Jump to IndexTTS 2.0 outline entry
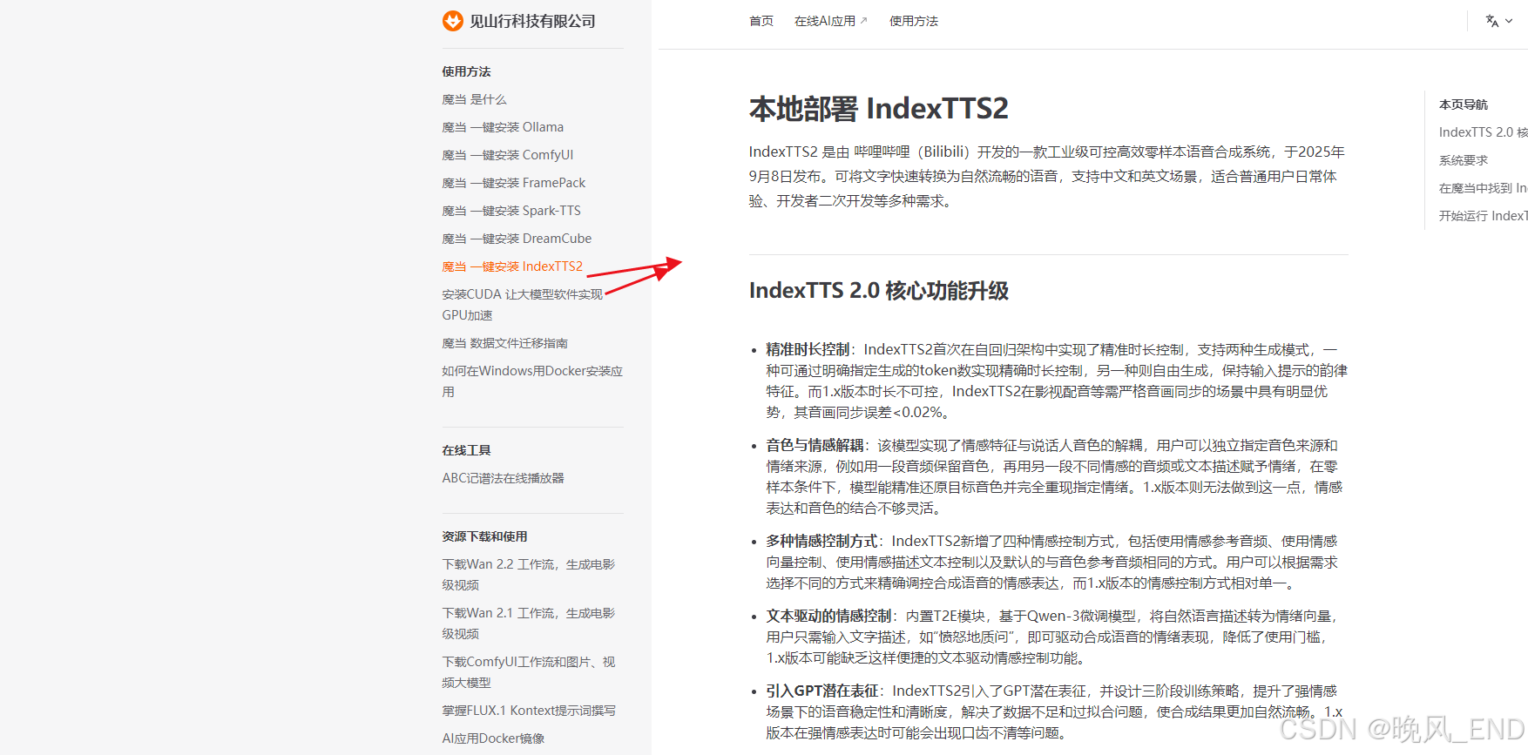Image resolution: width=1528 pixels, height=755 pixels. coord(1483,132)
